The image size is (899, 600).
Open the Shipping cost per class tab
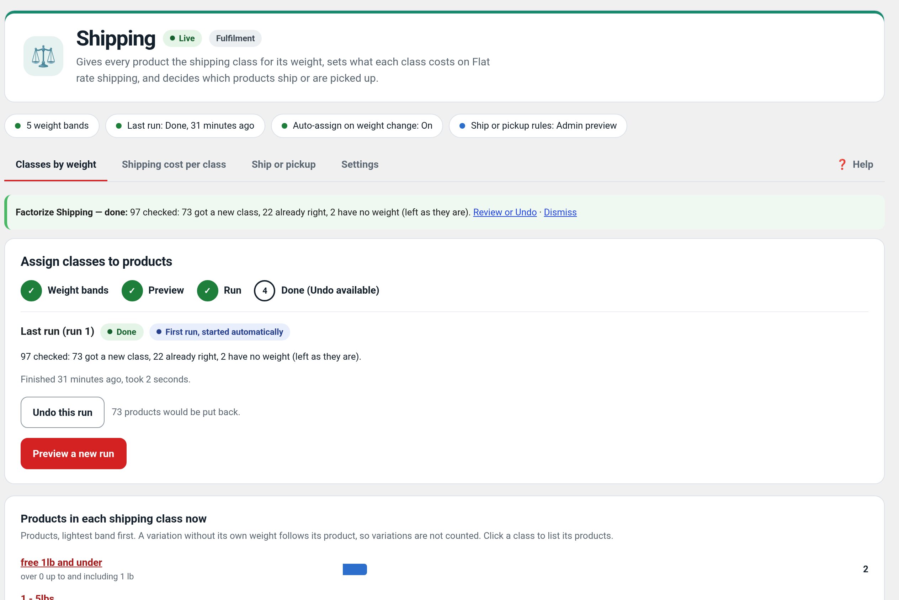click(174, 165)
